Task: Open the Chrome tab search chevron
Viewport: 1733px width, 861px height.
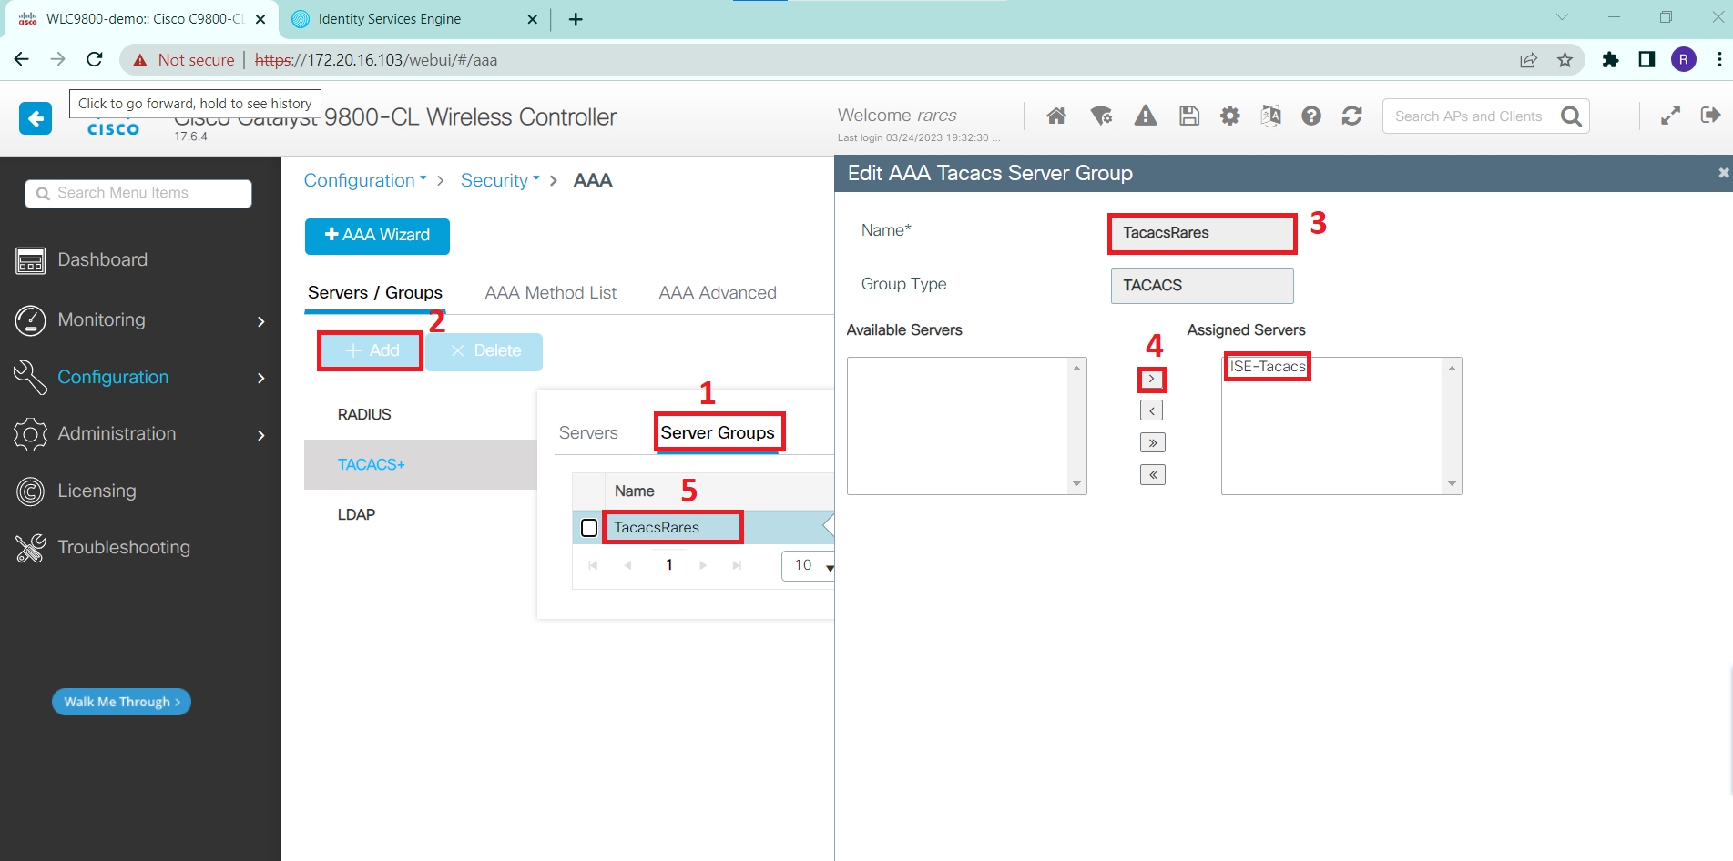Action: (1562, 17)
